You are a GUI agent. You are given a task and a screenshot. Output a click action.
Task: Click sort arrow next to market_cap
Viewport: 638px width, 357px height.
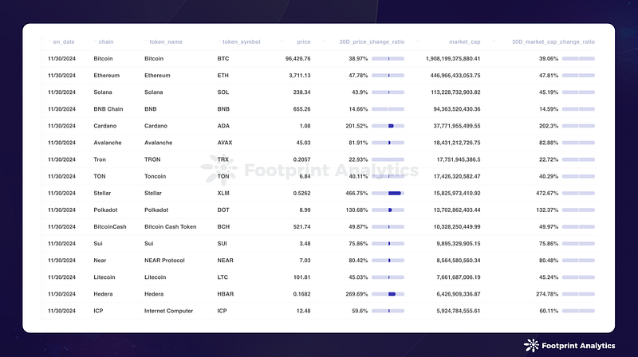tap(417, 41)
